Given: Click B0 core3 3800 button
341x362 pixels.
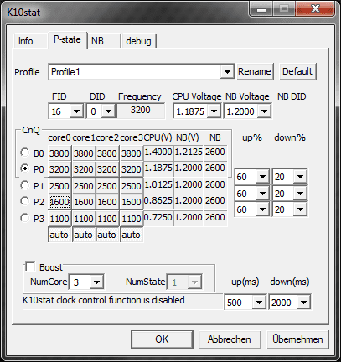Looking at the screenshot, I should 132,153.
